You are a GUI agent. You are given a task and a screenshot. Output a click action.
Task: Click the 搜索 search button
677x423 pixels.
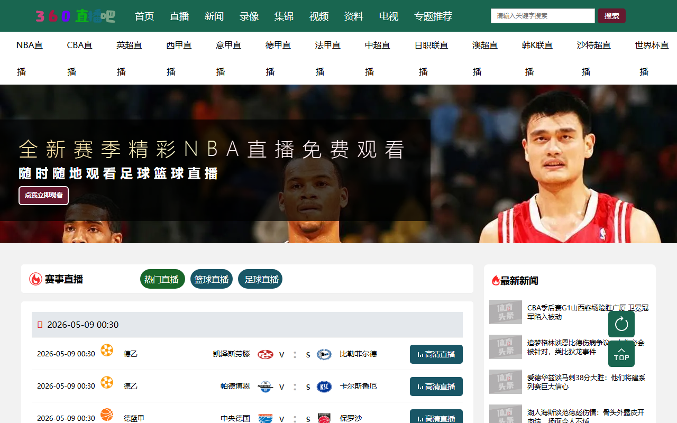pos(611,16)
